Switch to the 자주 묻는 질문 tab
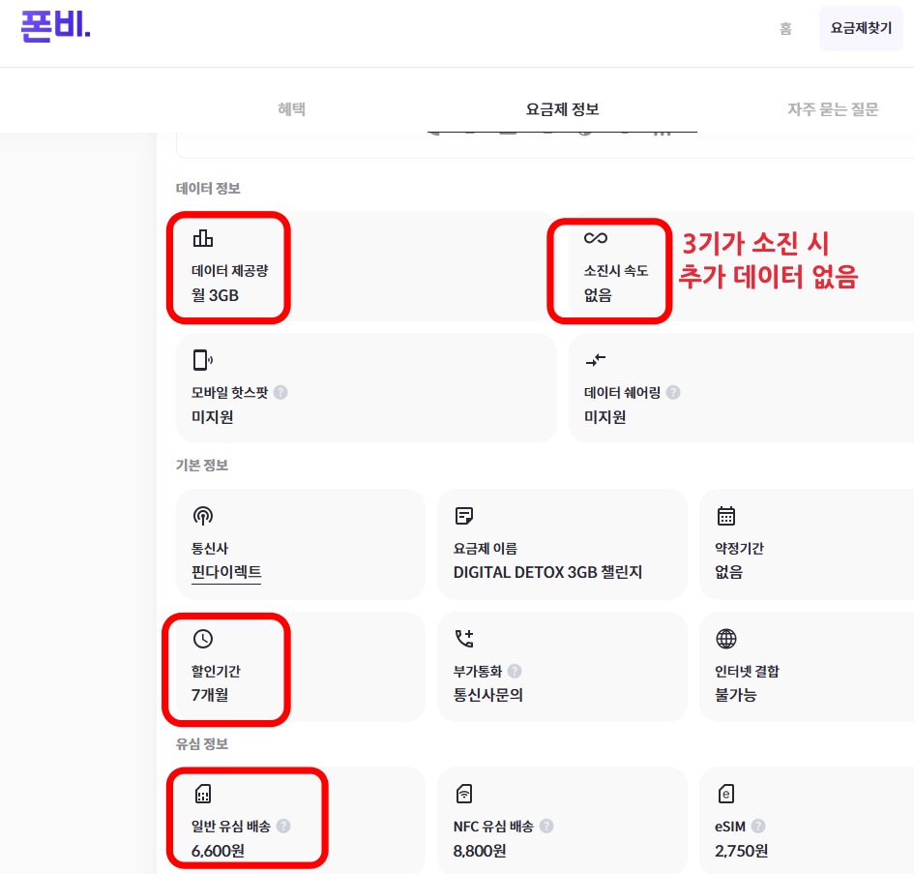This screenshot has height=874, width=914. click(832, 108)
